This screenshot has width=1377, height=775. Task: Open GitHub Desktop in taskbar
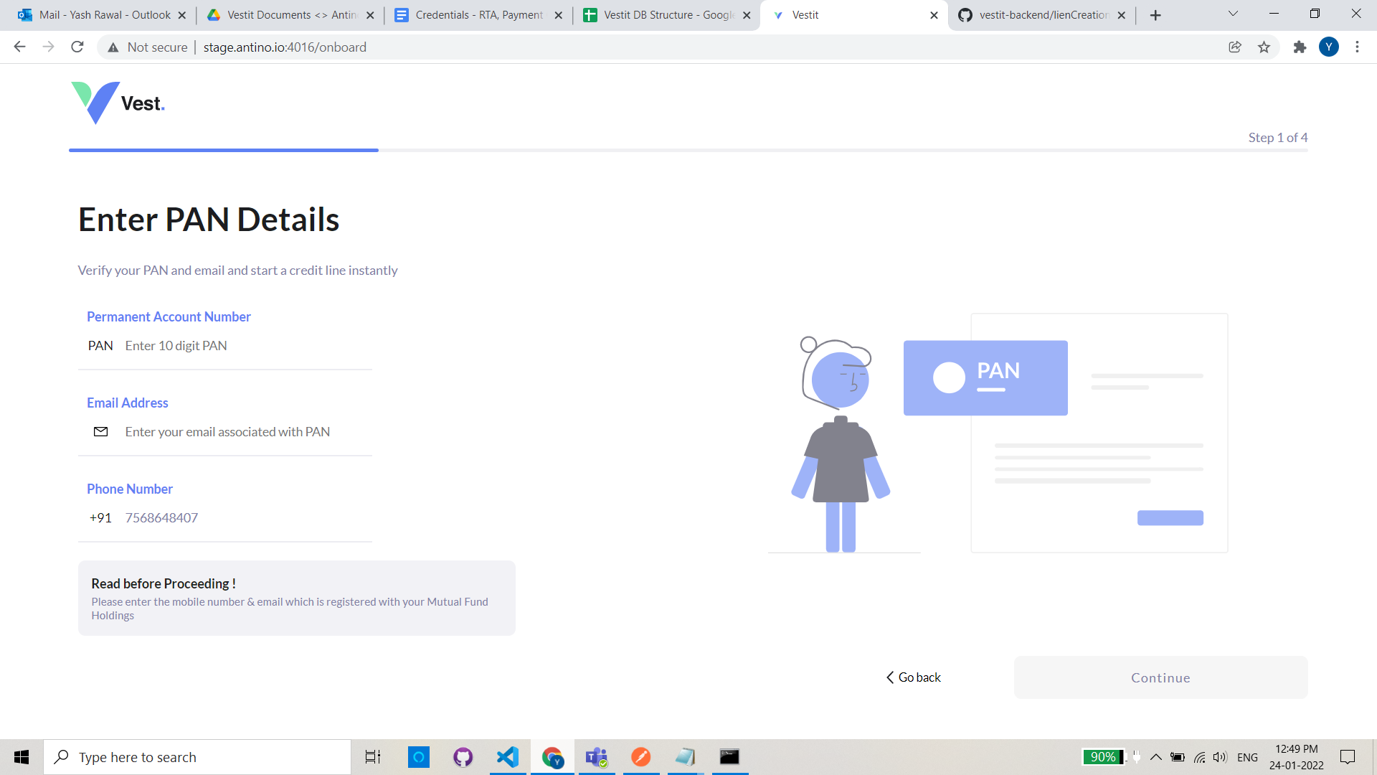[463, 756]
